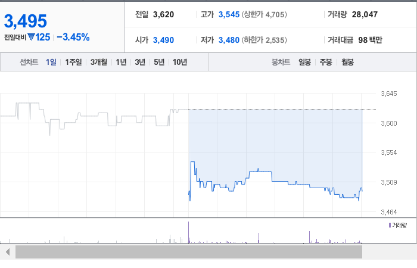The width and height of the screenshot is (417, 268).
Task: Show the 3개월 line chart
Action: 99,62
